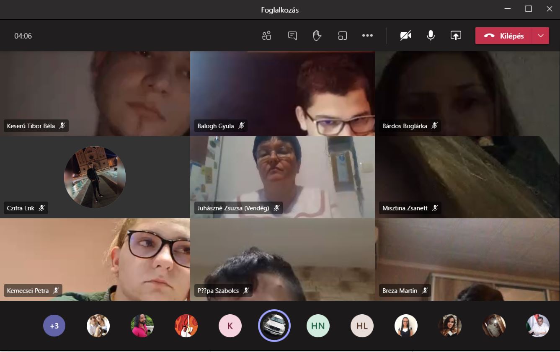This screenshot has height=352, width=560.
Task: Select the avatar right of HL
Action: point(406,326)
